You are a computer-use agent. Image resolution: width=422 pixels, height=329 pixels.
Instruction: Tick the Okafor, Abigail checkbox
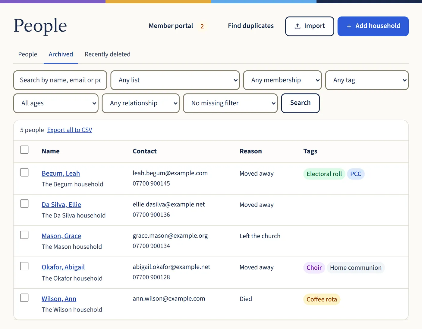[x=24, y=266]
